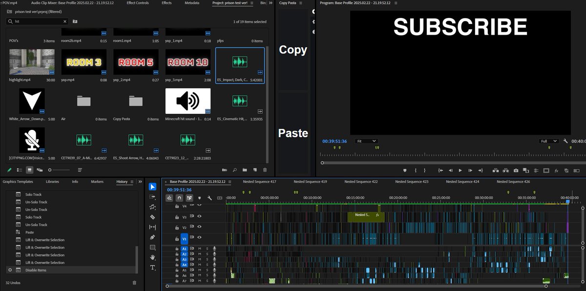Select the Pen tool

(153, 237)
